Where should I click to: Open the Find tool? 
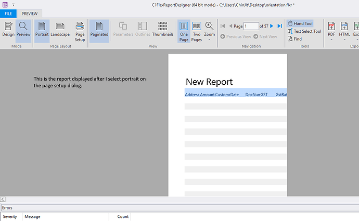pos(295,39)
